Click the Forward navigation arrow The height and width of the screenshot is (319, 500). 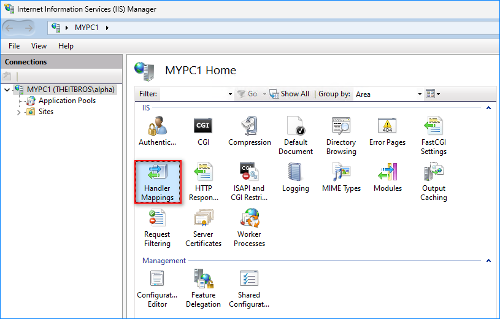29,28
